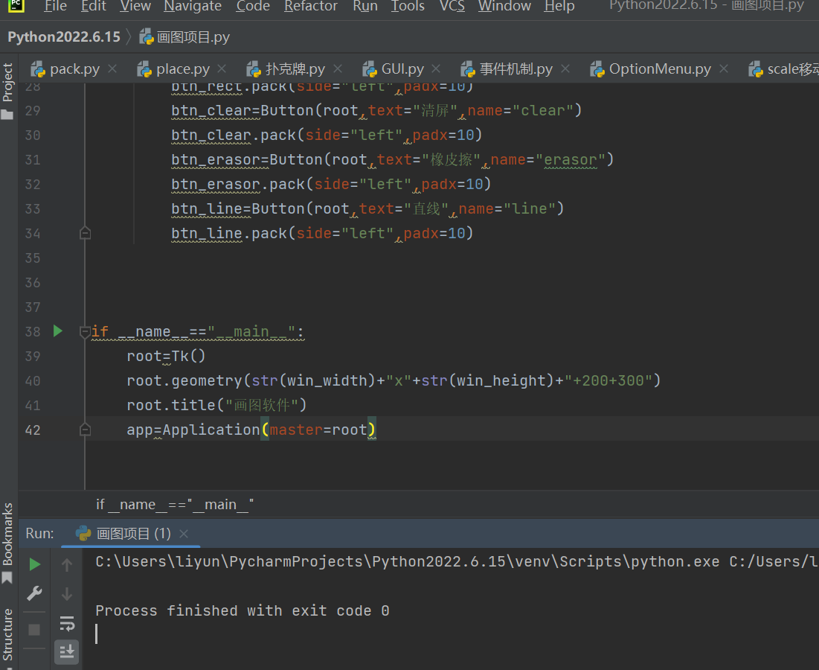Open the Window menu

(504, 6)
